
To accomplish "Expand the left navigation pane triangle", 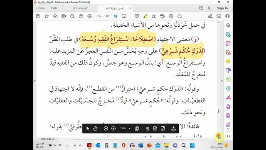I will point(35,81).
